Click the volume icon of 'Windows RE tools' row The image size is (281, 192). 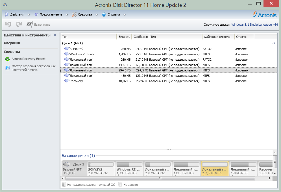[67, 54]
